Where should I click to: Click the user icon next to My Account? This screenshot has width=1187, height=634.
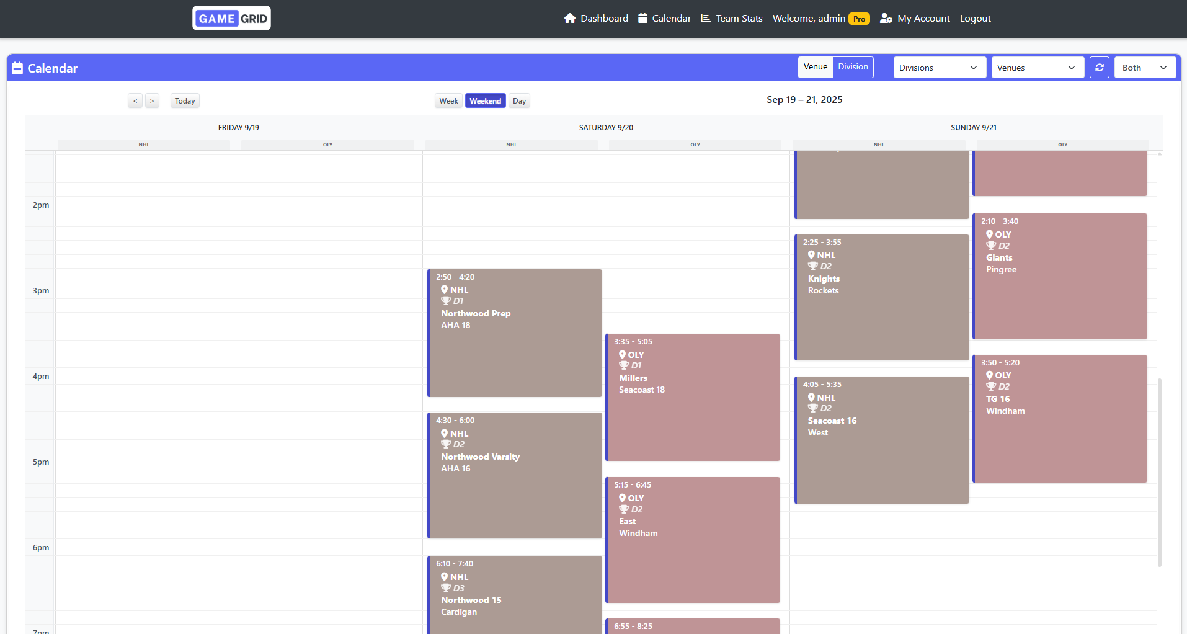885,19
